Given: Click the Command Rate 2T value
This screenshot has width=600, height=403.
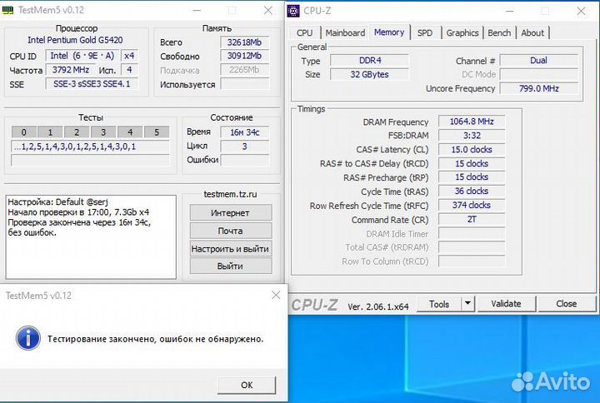Looking at the screenshot, I should click(472, 220).
